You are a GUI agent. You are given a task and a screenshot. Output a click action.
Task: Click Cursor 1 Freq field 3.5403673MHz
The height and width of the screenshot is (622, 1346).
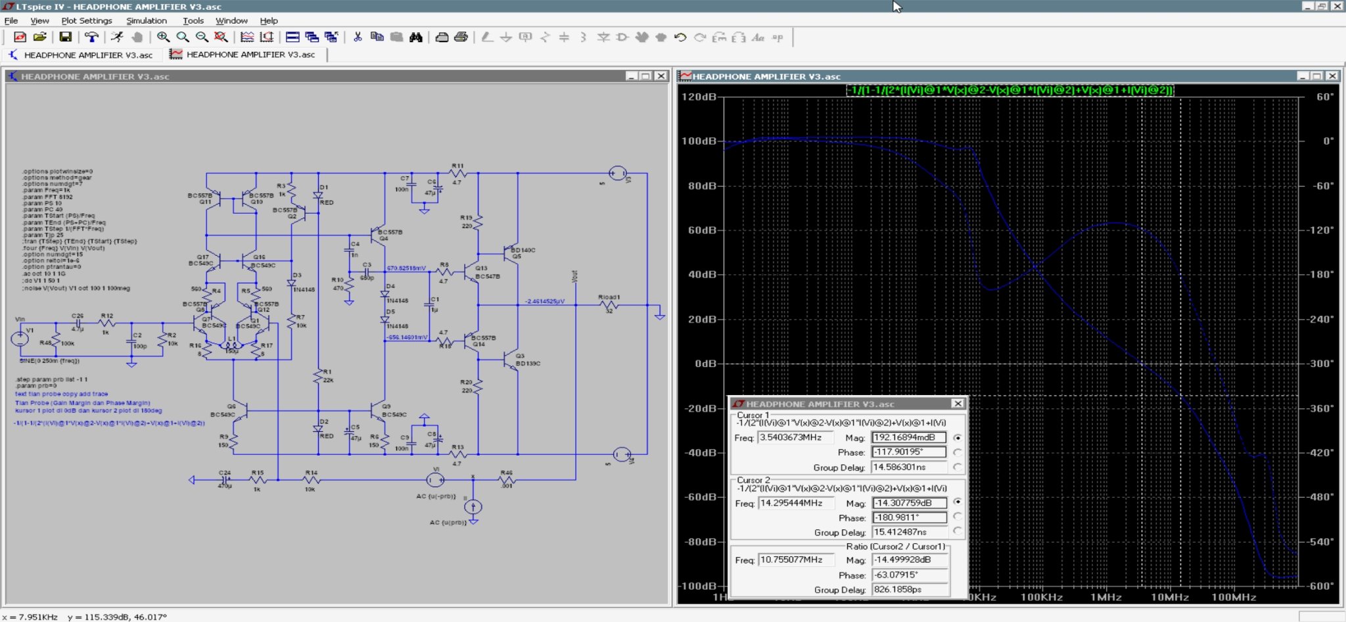(x=796, y=437)
